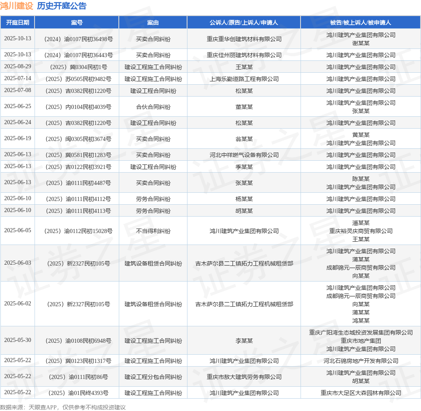Select case number (2024)渝0107民初36498号
The width and height of the screenshot is (421, 411).
click(x=79, y=39)
